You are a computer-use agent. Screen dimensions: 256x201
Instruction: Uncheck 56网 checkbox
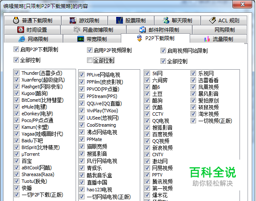click(147, 73)
